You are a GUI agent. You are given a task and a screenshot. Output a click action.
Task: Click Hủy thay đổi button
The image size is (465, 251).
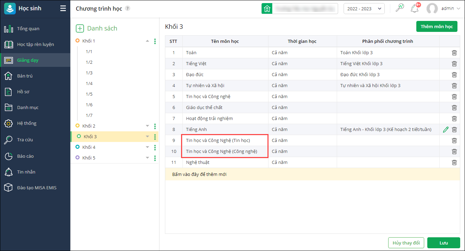[x=406, y=243]
